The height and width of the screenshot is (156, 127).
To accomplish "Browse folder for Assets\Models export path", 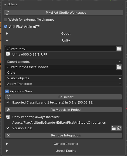I will [x=119, y=67].
